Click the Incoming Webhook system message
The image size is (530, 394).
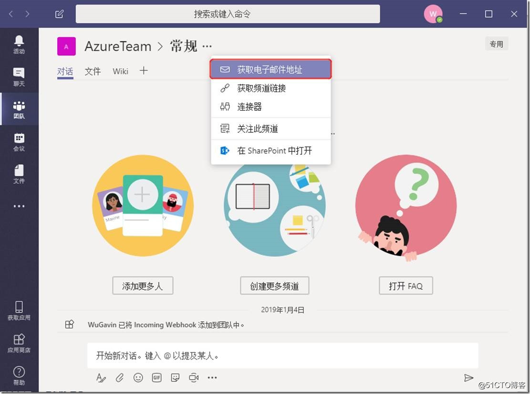(166, 325)
